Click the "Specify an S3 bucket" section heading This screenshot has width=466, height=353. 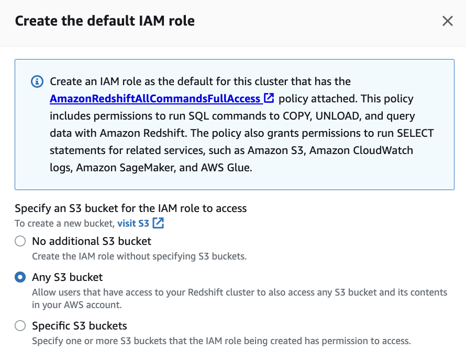pos(131,208)
